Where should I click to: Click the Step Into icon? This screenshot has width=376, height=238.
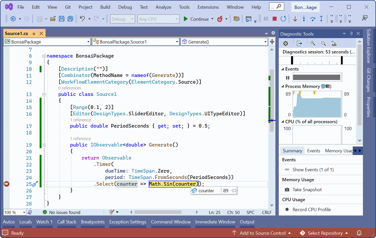(304, 19)
